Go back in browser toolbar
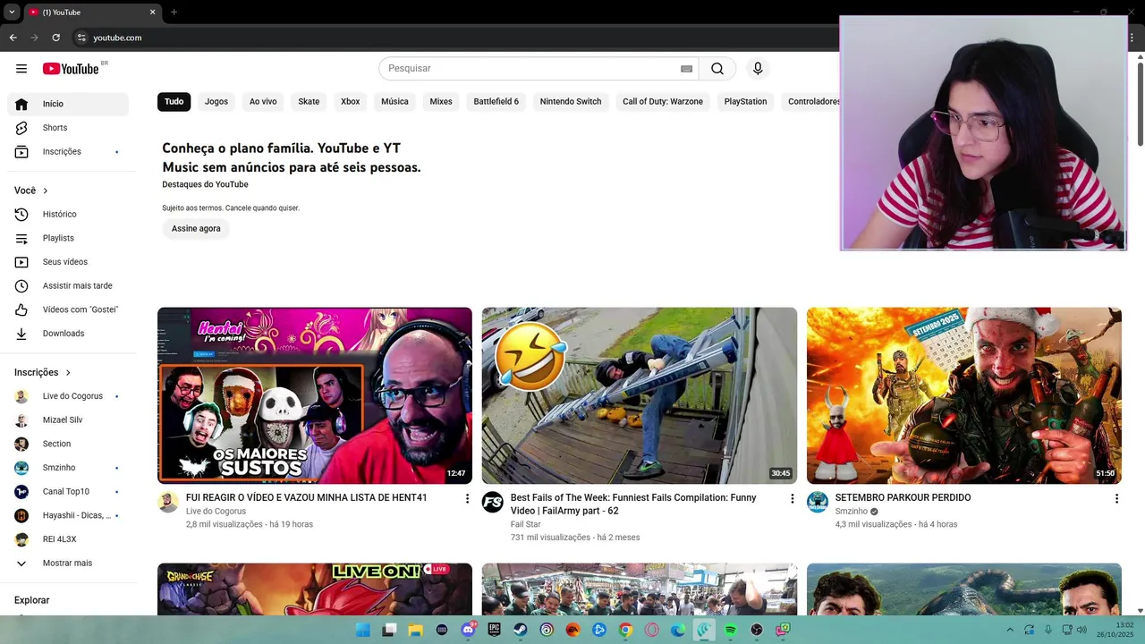This screenshot has height=644, width=1145. 13,38
